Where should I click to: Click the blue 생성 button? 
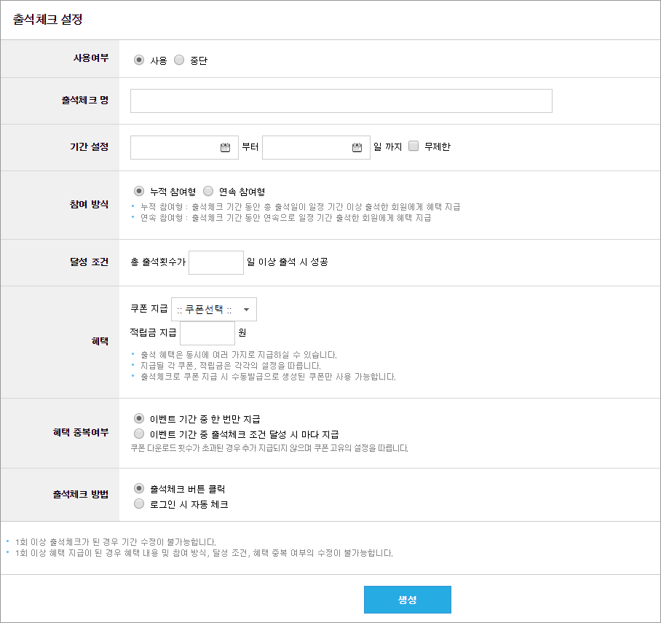[x=408, y=600]
